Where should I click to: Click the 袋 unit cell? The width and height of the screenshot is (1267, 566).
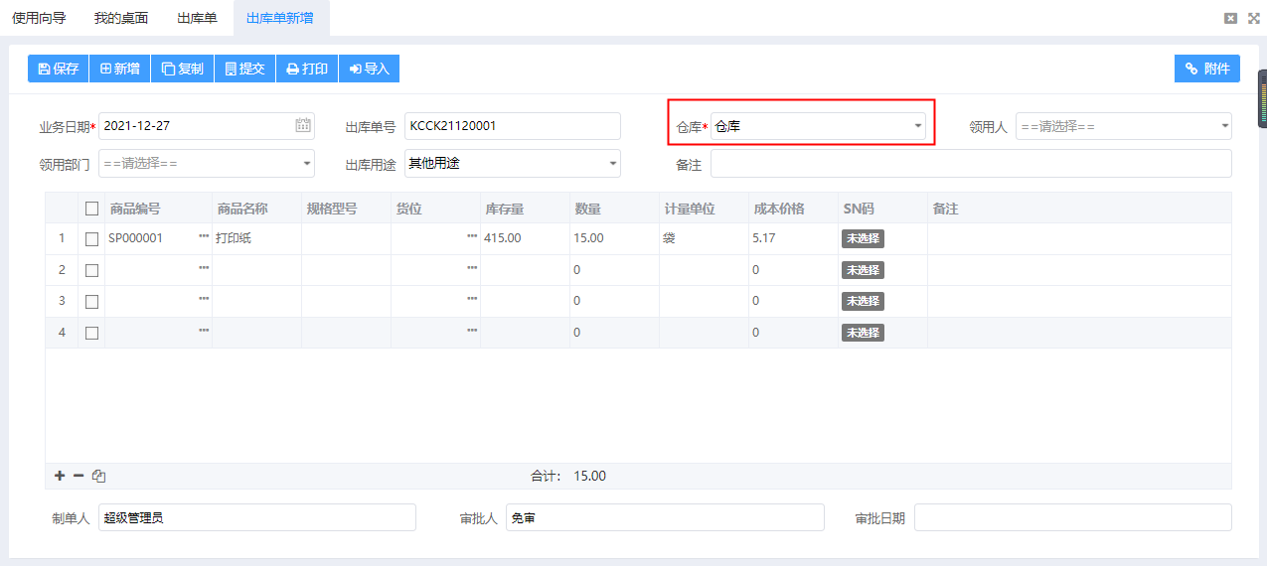click(704, 239)
